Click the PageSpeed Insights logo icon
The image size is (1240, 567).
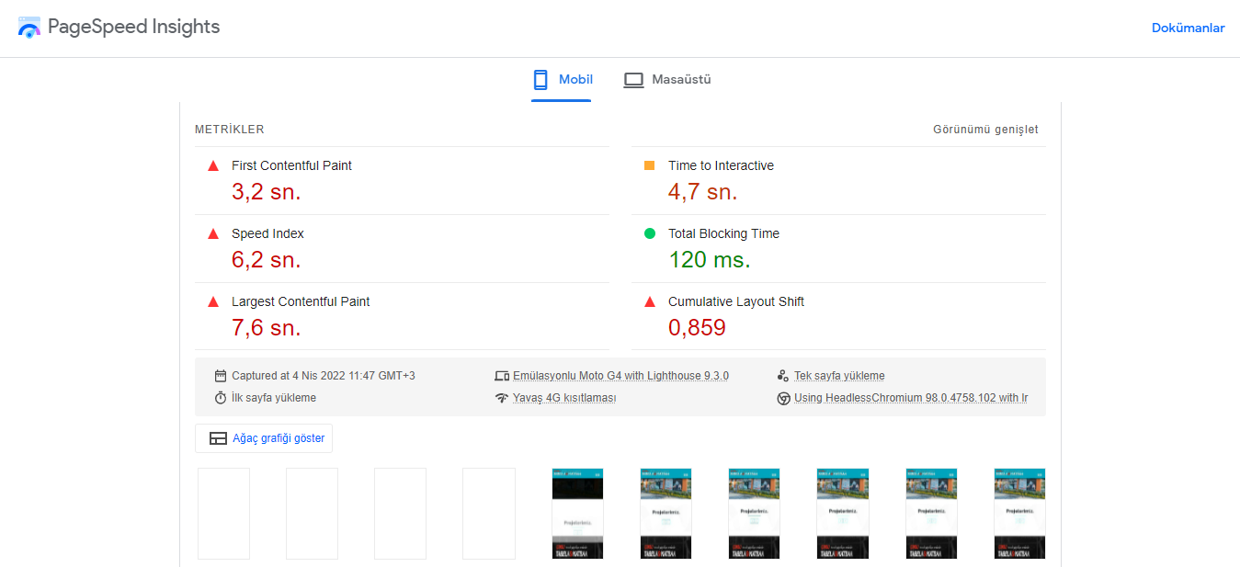coord(28,27)
